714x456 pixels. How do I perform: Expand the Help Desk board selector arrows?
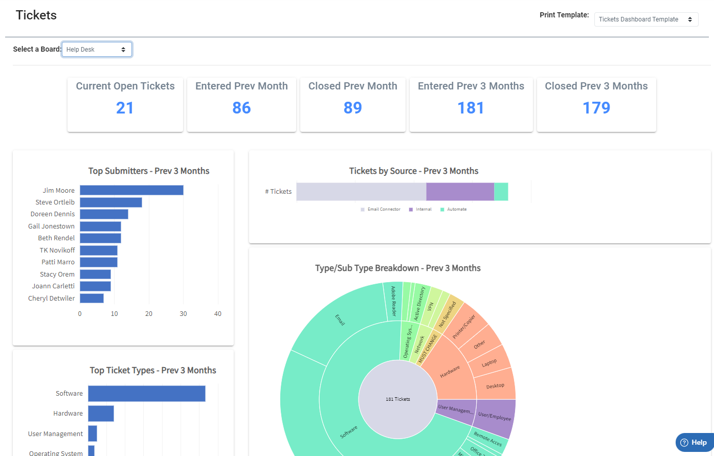pos(123,49)
